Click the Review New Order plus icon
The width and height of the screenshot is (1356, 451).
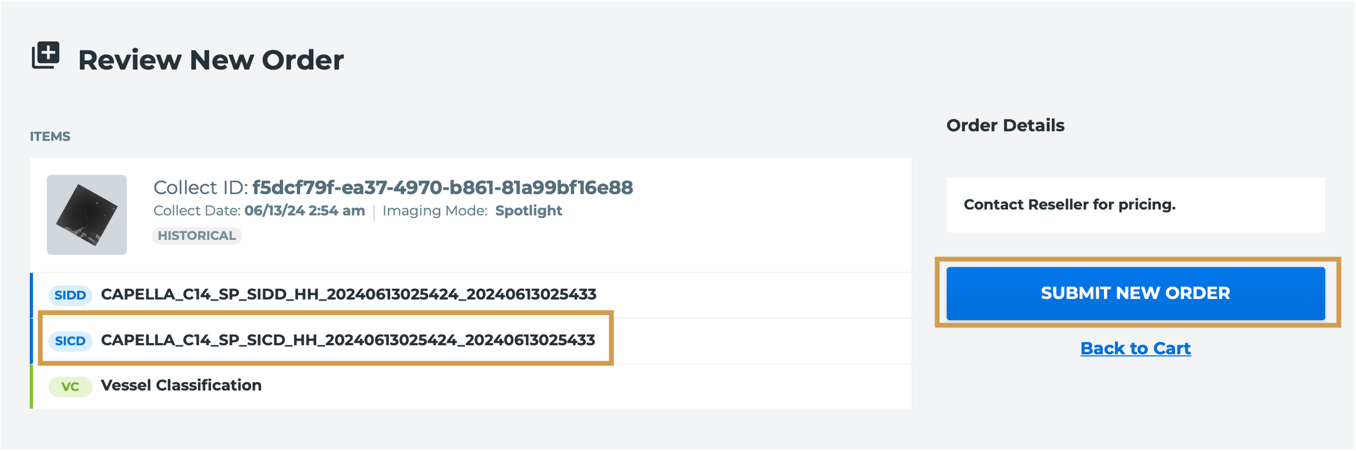[x=46, y=55]
